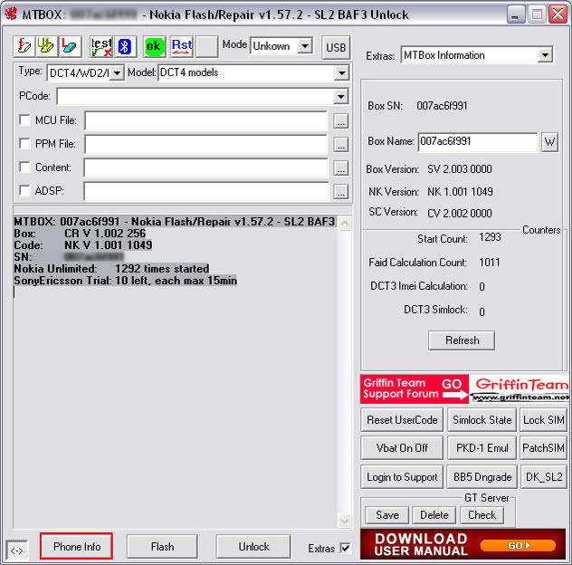The image size is (572, 565).
Task: Browse for Content file
Action: coord(340,168)
